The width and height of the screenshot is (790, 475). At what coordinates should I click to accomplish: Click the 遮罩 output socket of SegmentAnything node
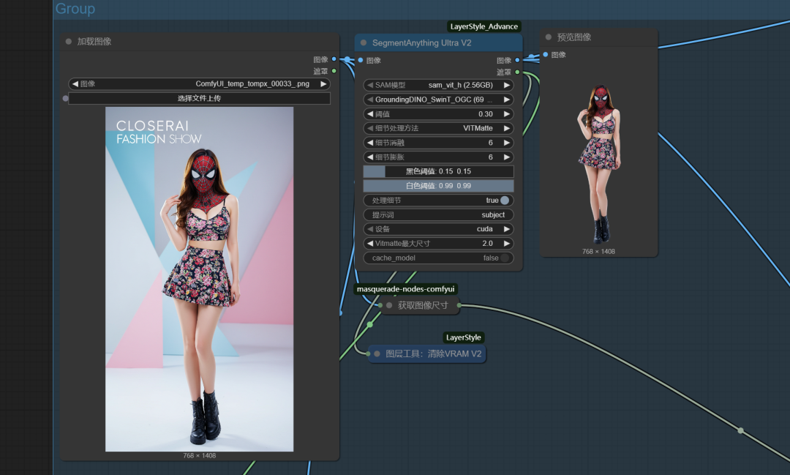click(x=517, y=72)
